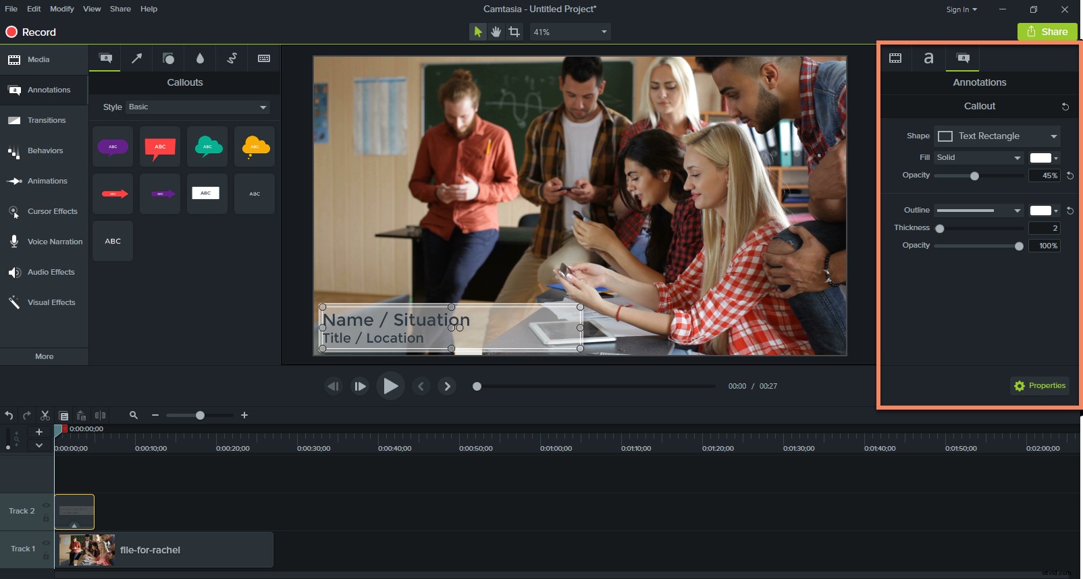This screenshot has width=1083, height=579.
Task: Open the Fill Solid dropdown
Action: point(979,157)
